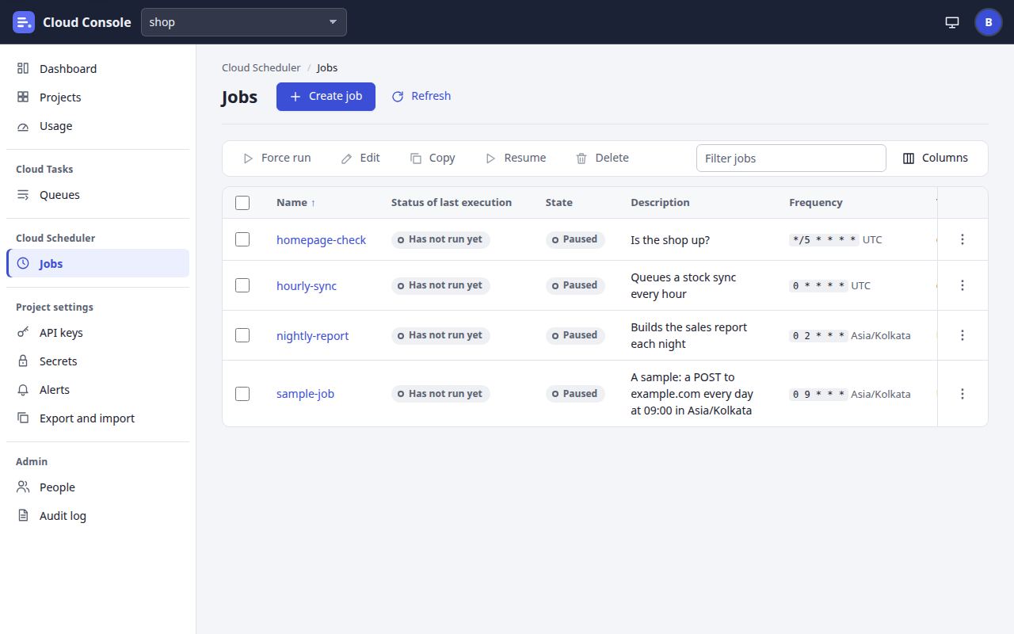Screen dimensions: 1014x634
Task: Open the sample-job job link
Action: tap(305, 394)
